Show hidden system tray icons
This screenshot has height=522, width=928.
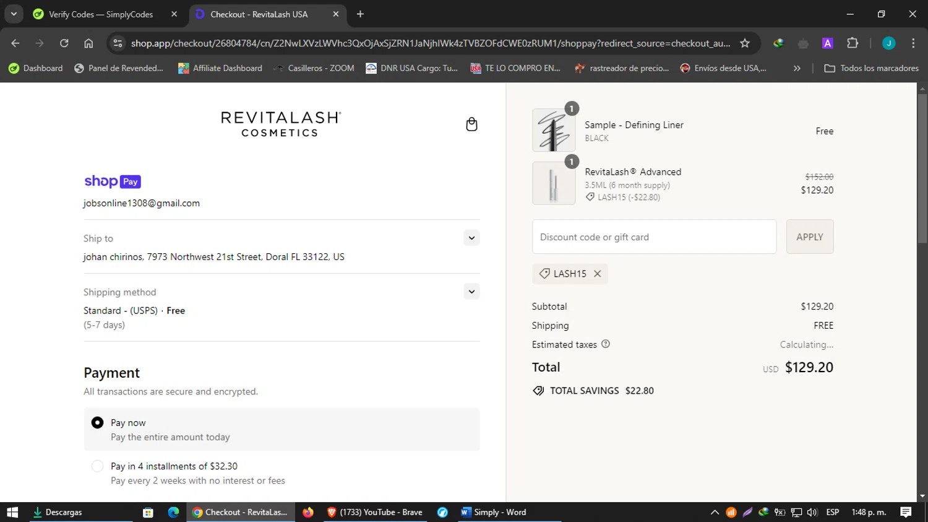715,512
